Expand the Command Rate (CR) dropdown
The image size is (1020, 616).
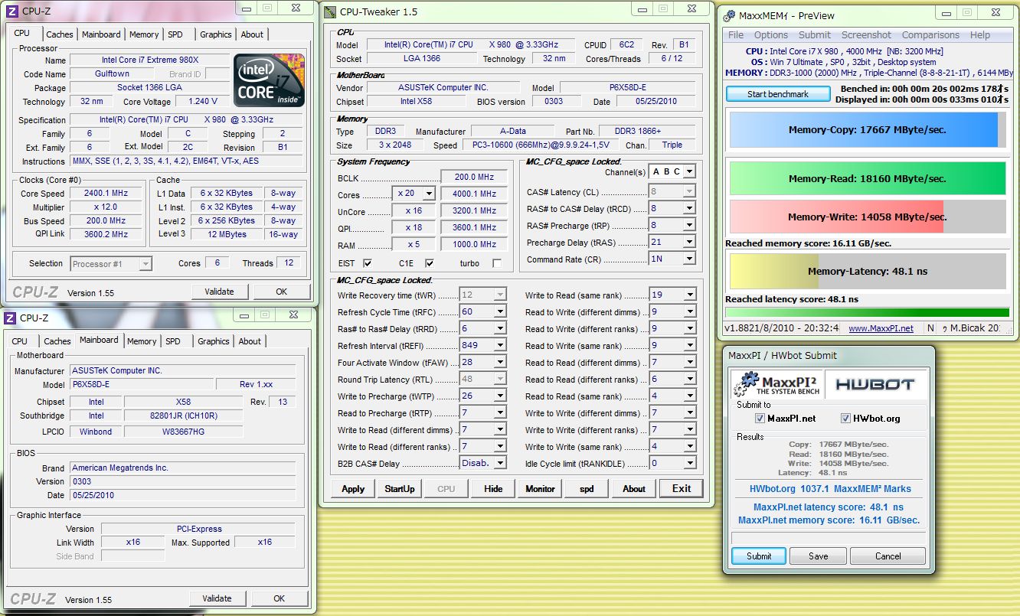[689, 259]
